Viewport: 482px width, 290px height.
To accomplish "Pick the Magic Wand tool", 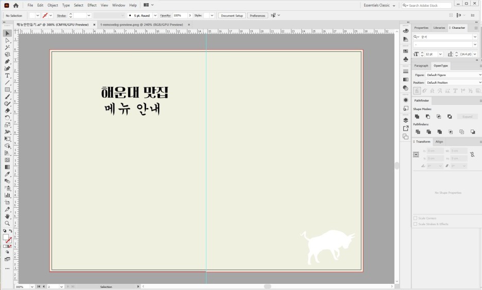I will 7,47.
